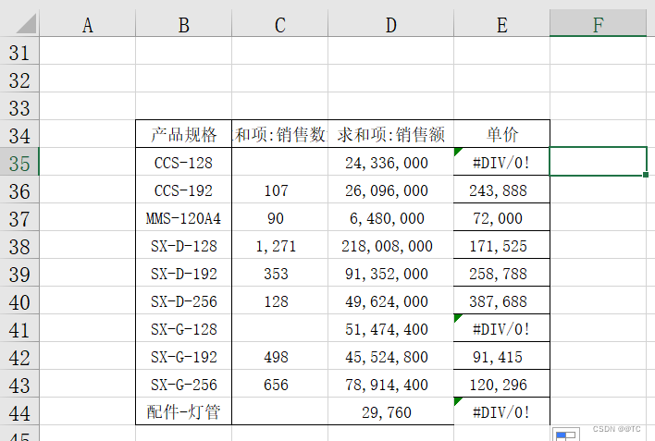
Task: Click quantity cell 353
Action: click(x=280, y=274)
